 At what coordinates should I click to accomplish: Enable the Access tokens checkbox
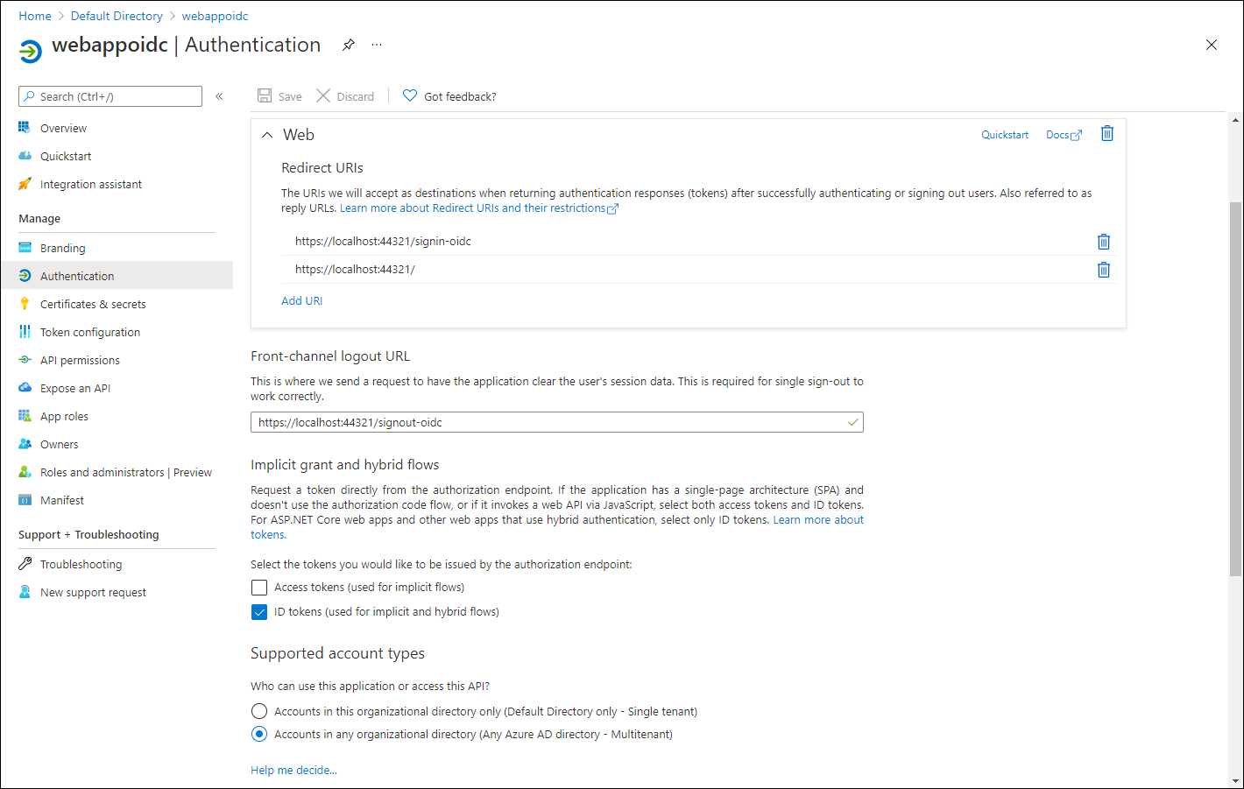click(259, 588)
